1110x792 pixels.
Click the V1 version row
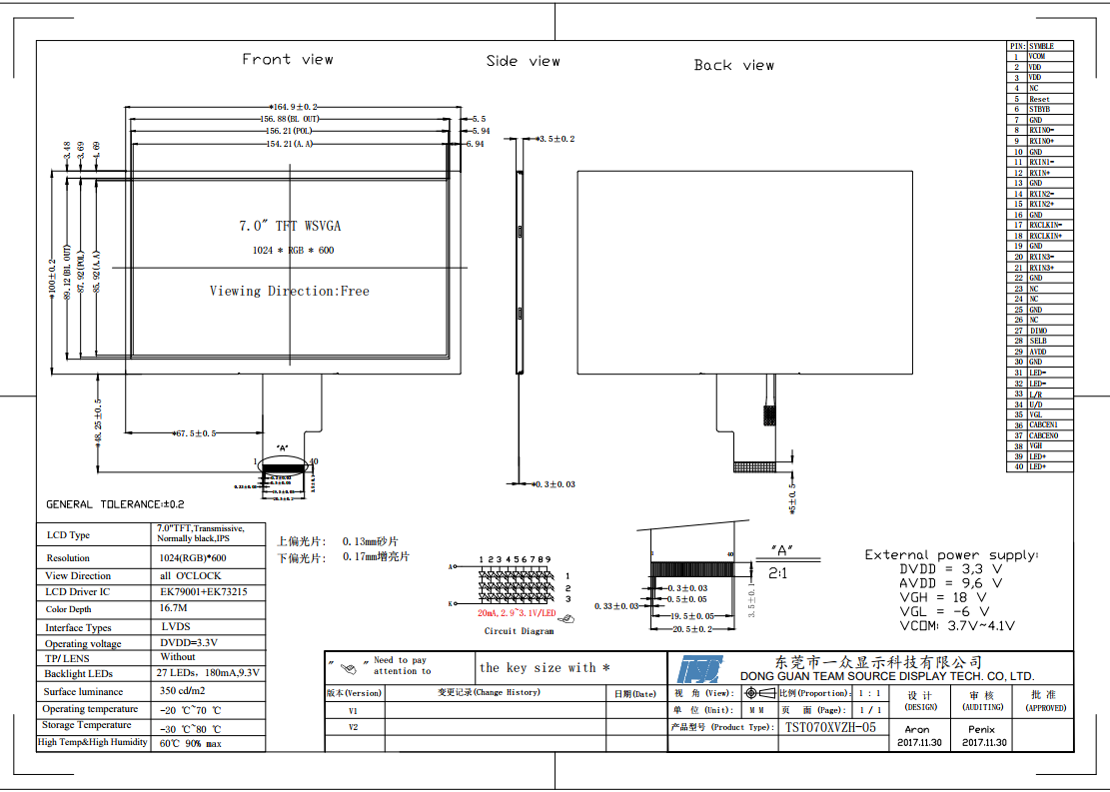coord(354,711)
